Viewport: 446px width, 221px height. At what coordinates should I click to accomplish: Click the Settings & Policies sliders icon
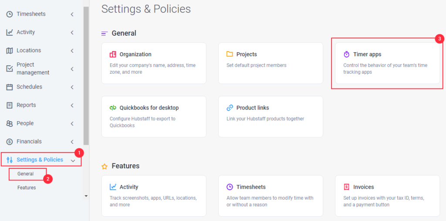pos(10,160)
